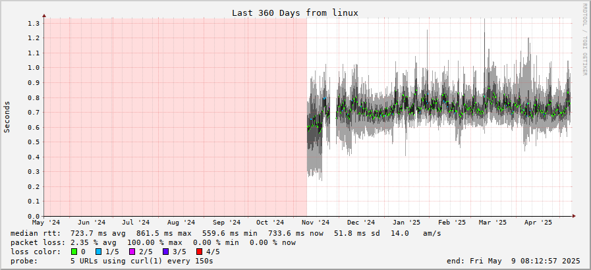Click the '559.6 ms min' value

point(229,234)
